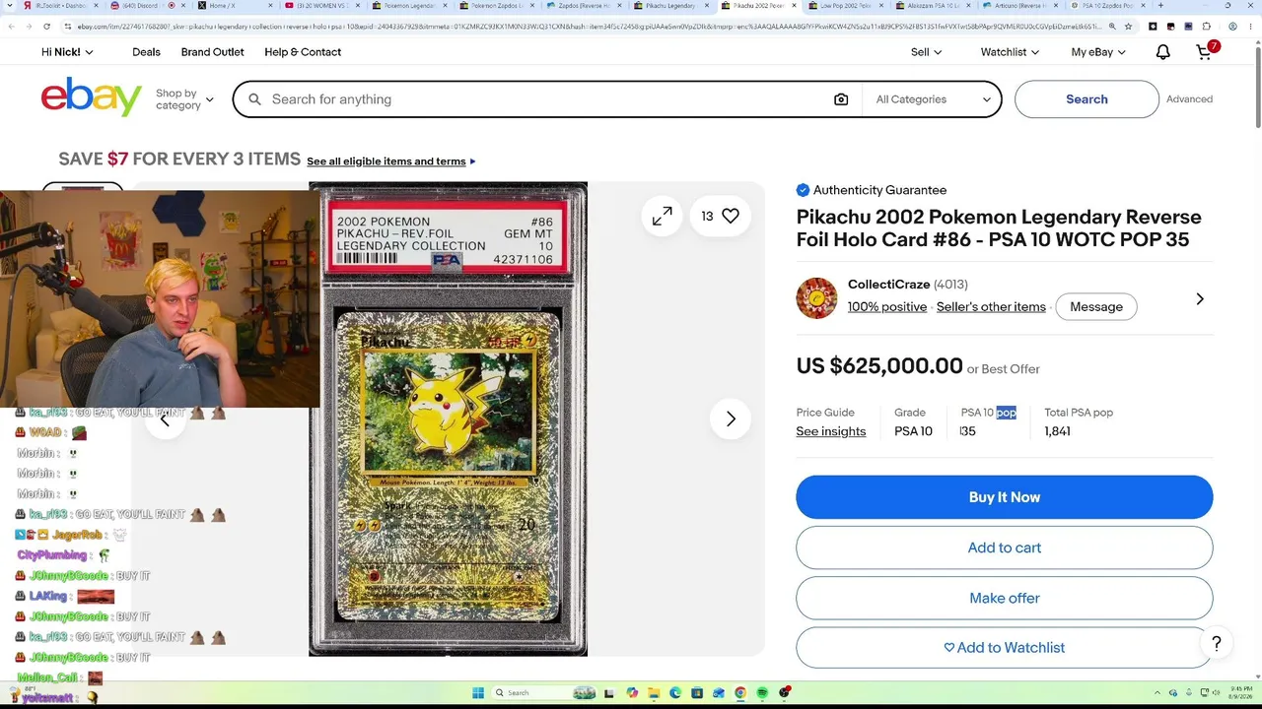
Task: Open the Shop by category dropdown
Action: [184, 99]
